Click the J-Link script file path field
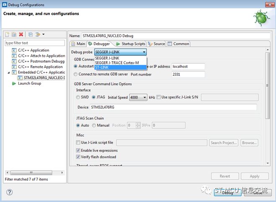Viewport: 276px width, 202px height. [162, 143]
